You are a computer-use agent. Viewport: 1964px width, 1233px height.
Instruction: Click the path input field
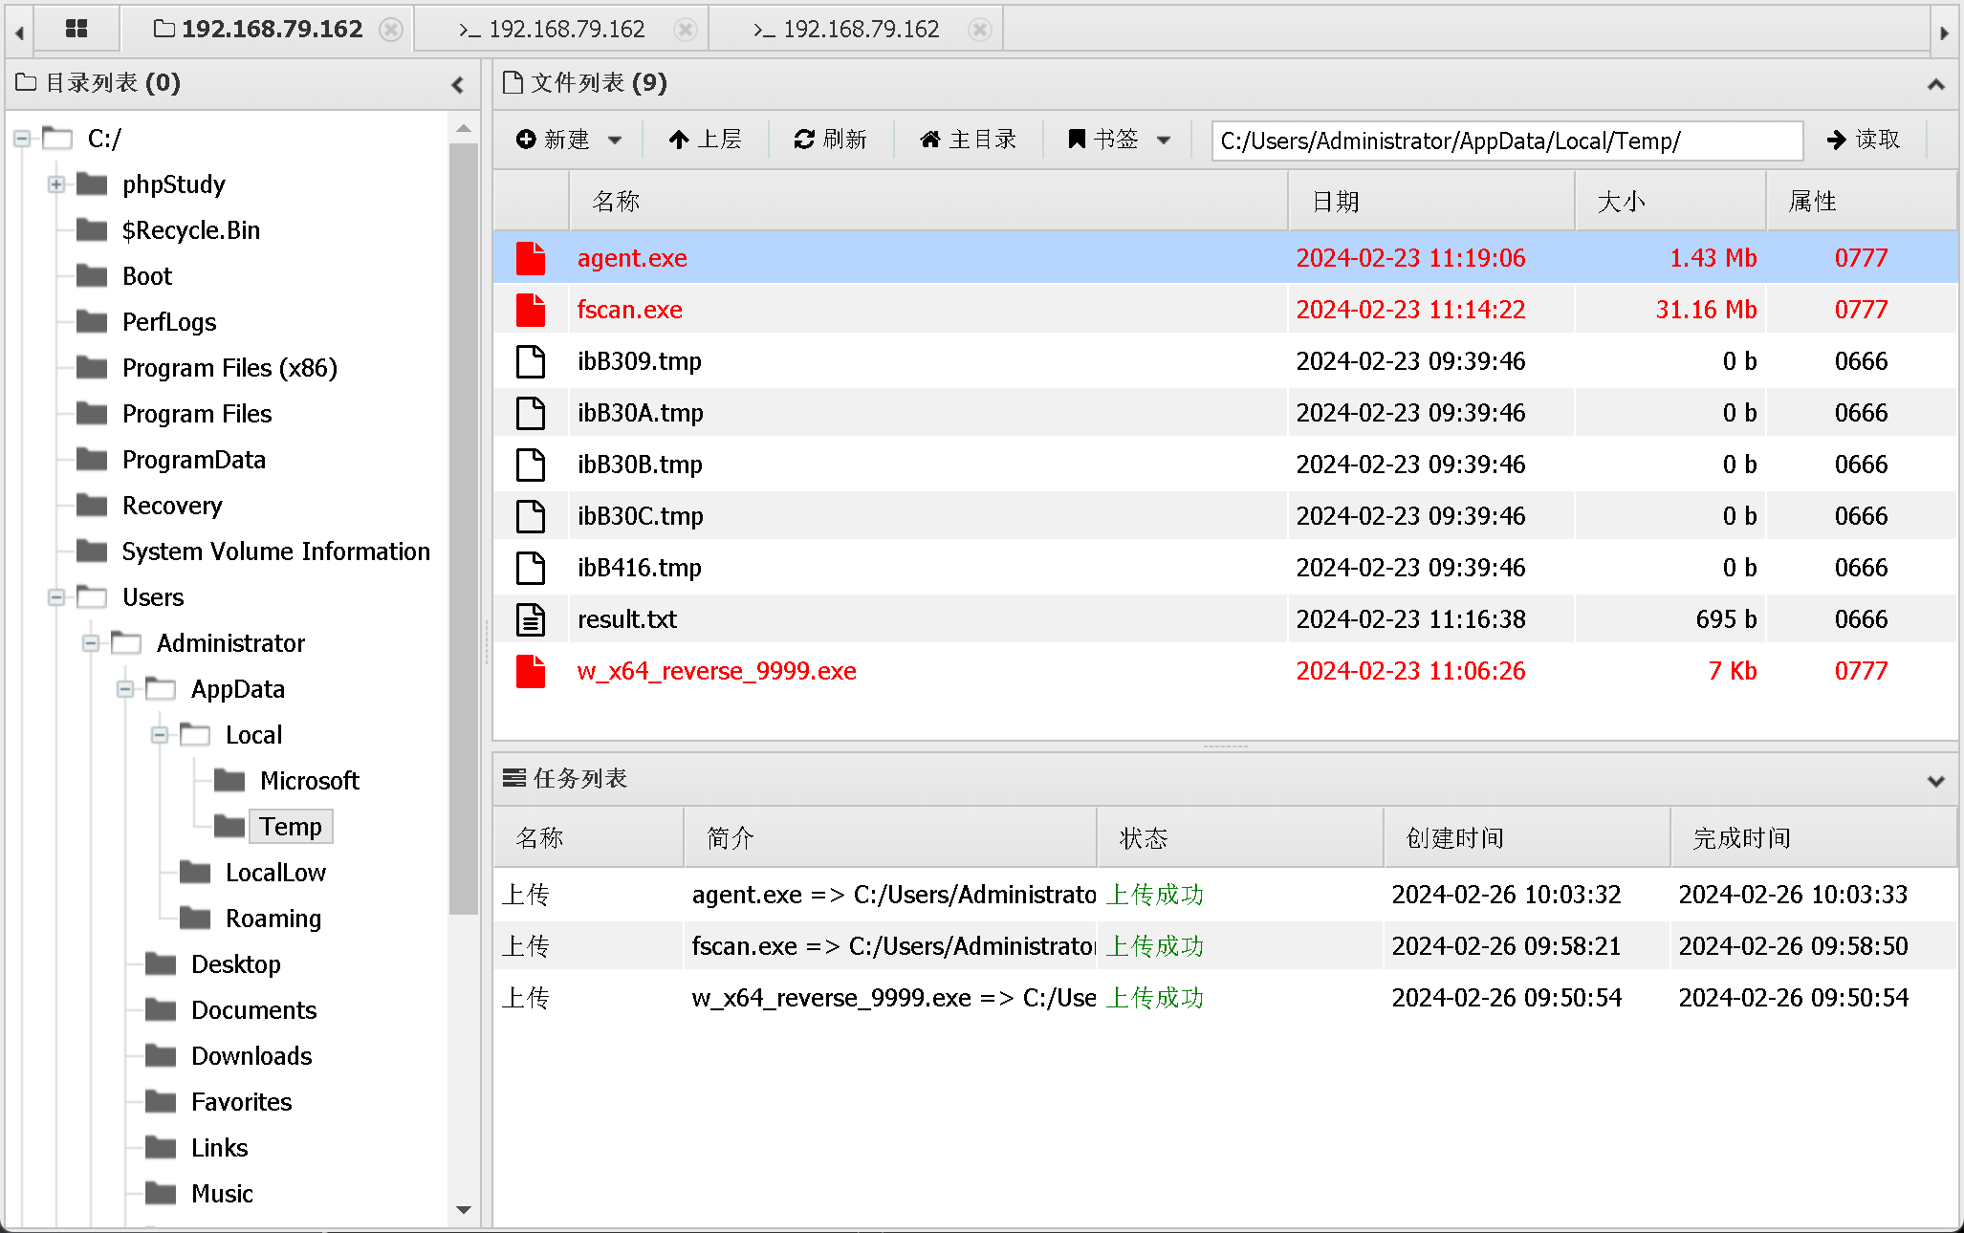pyautogui.click(x=1506, y=141)
